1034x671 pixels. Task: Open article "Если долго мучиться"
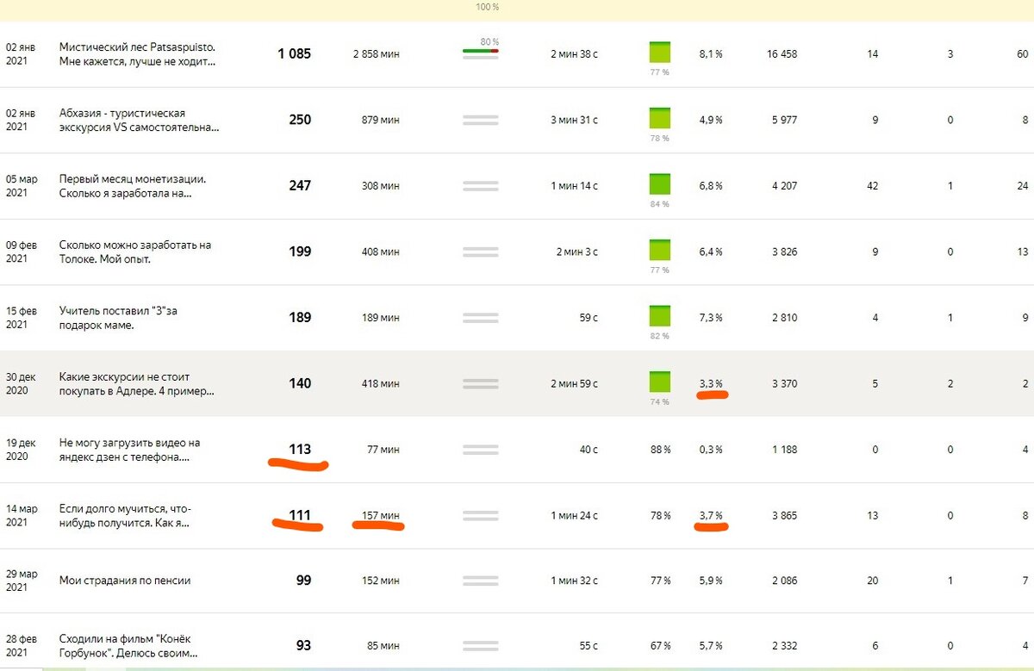pyautogui.click(x=125, y=515)
